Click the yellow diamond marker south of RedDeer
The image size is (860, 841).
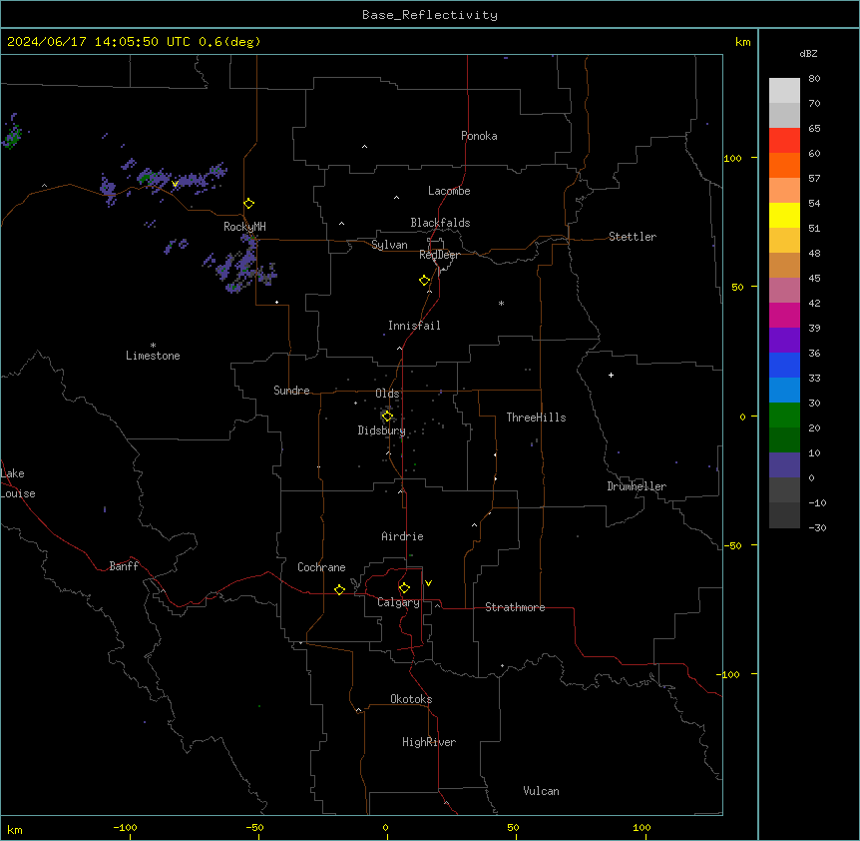[x=425, y=281]
